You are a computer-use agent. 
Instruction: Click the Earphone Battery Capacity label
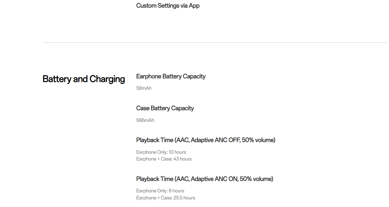[171, 76]
